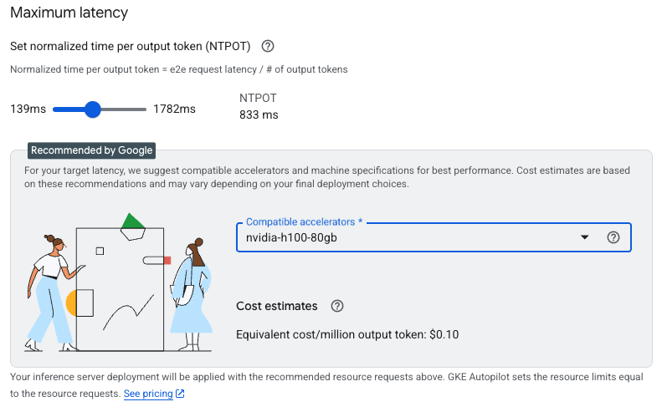Image resolution: width=662 pixels, height=417 pixels.
Task: Click the Recommended by Google badge
Action: click(x=91, y=150)
